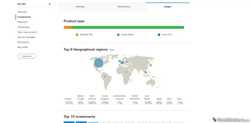Click the green Equity segment of product bar

click(127, 27)
